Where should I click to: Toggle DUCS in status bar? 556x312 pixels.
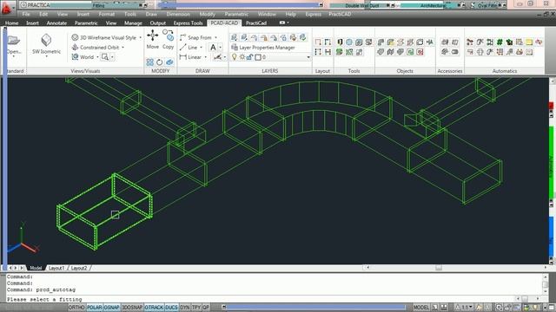click(x=171, y=308)
